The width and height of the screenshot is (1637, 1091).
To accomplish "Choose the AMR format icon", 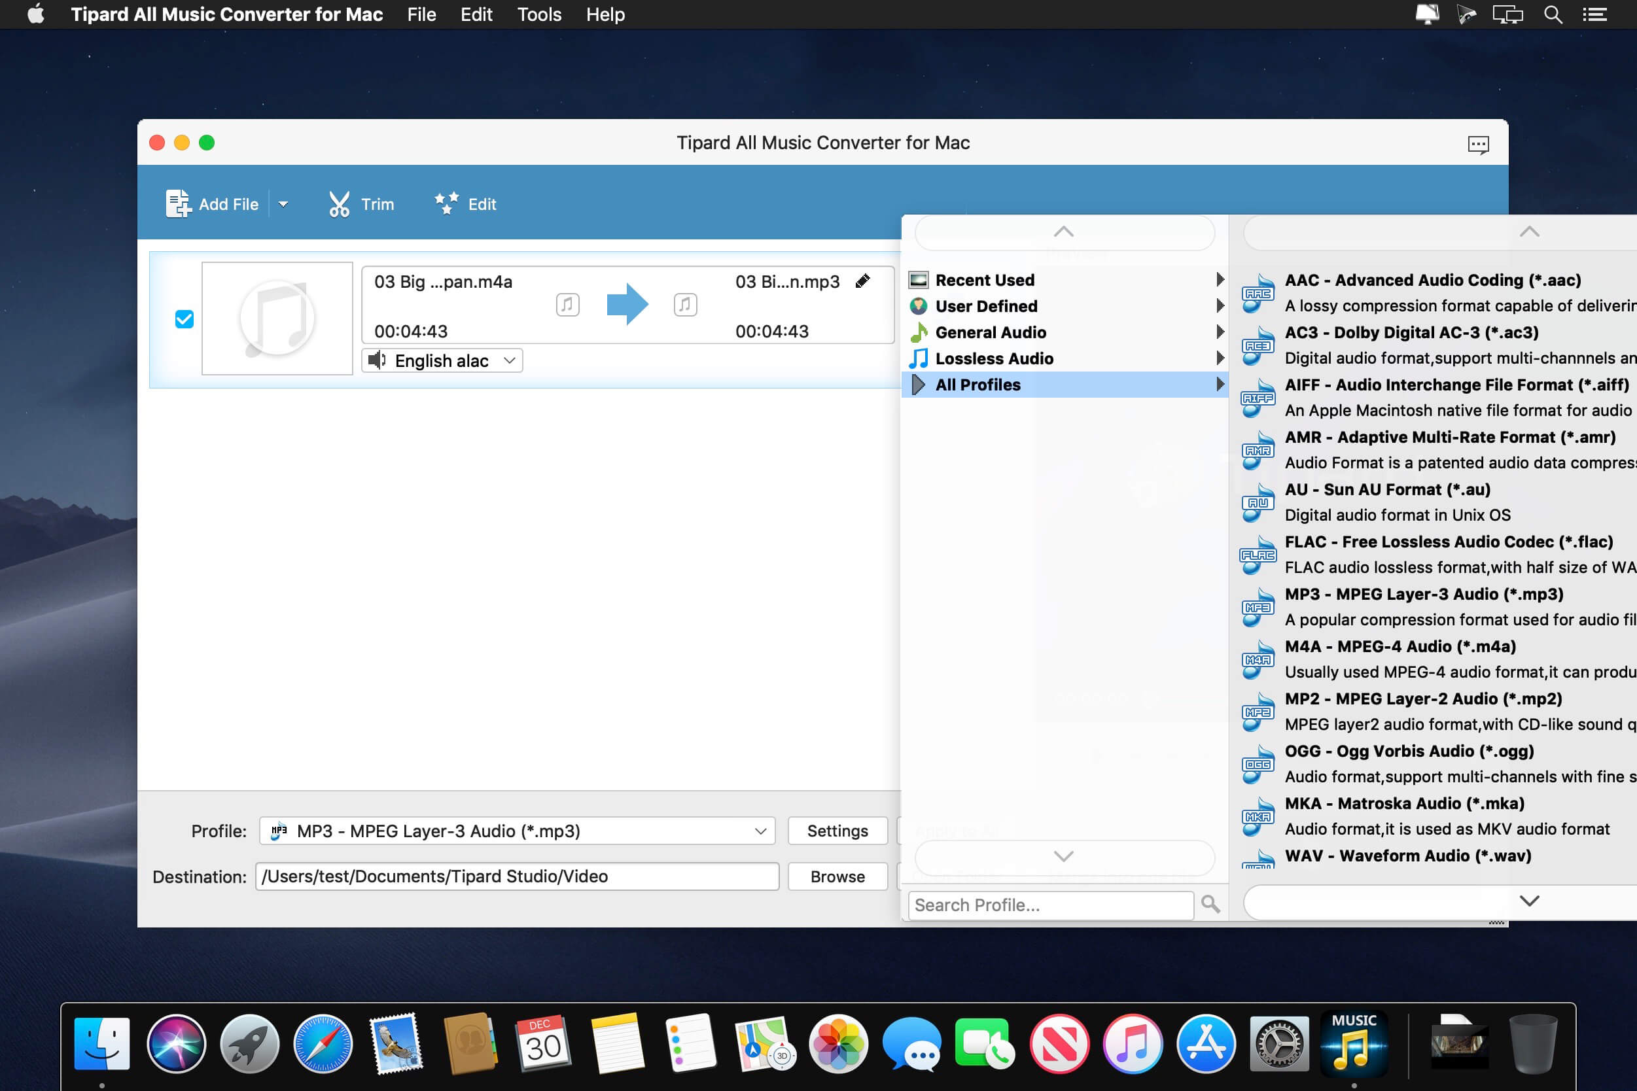I will point(1258,451).
